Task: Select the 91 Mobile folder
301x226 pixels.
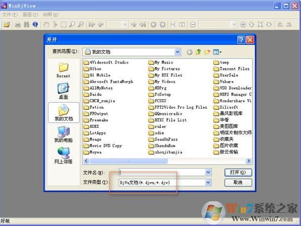Action: pyautogui.click(x=97, y=75)
